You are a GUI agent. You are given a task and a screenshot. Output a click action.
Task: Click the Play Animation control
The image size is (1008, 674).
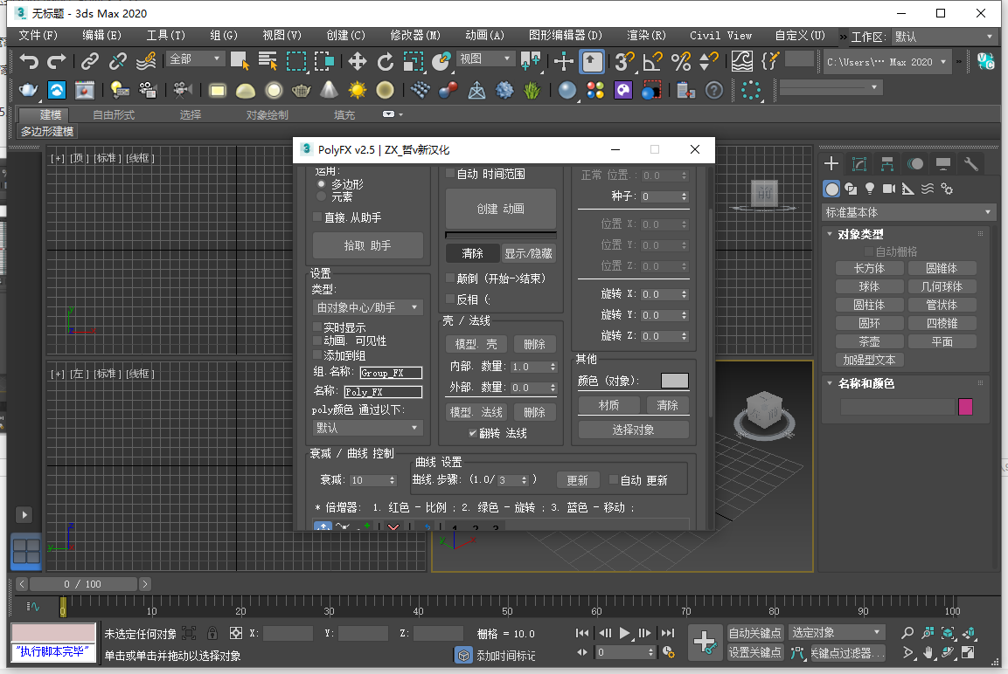[624, 633]
